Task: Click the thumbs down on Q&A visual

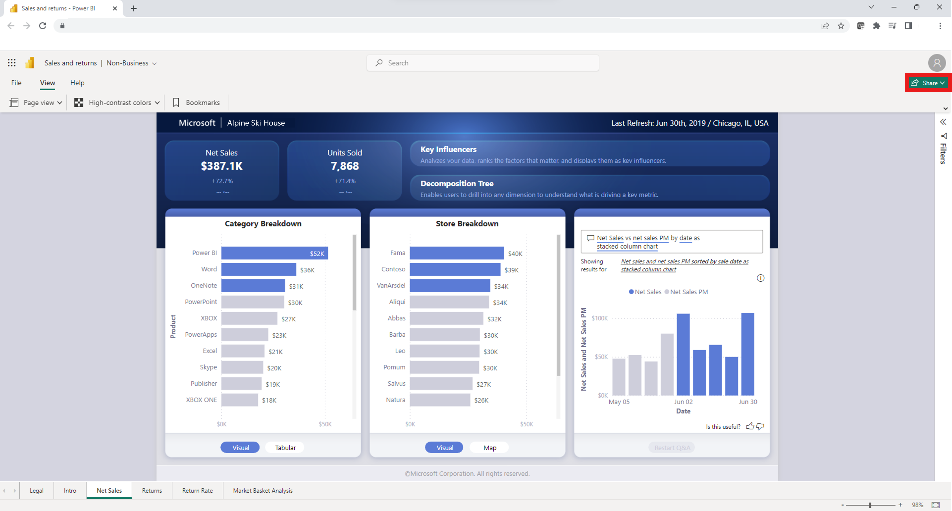Action: click(x=760, y=427)
